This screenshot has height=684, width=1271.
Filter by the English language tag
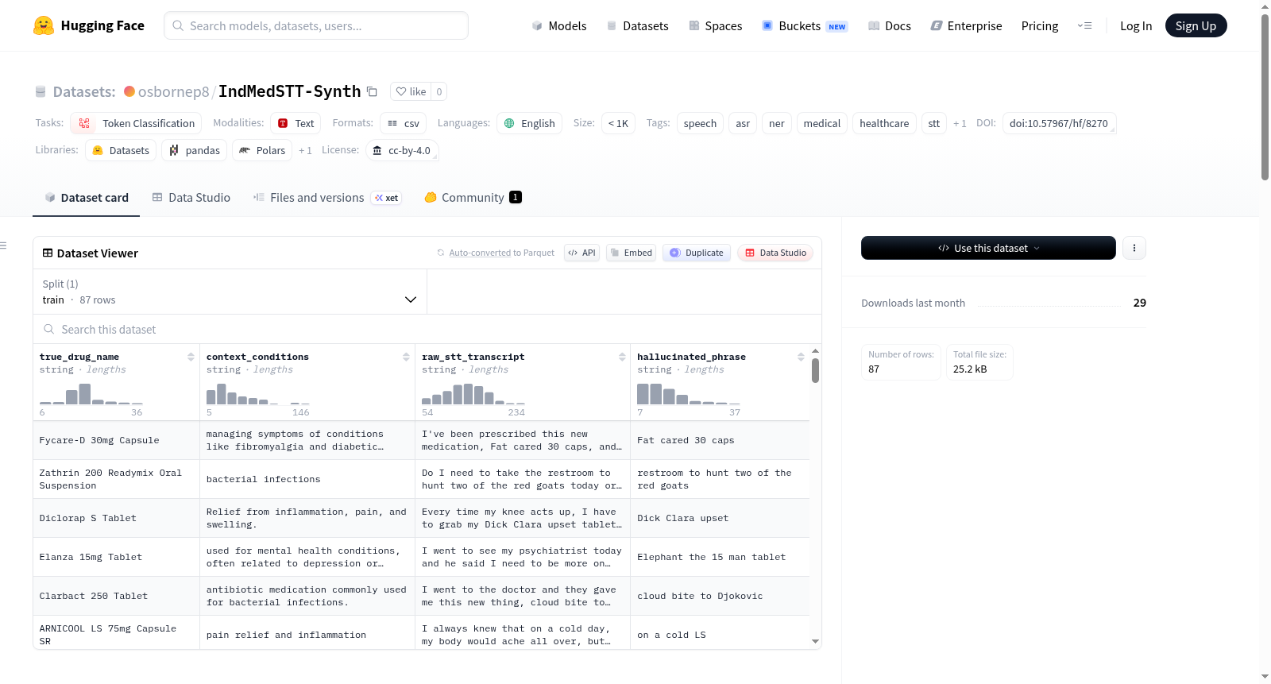(x=530, y=123)
